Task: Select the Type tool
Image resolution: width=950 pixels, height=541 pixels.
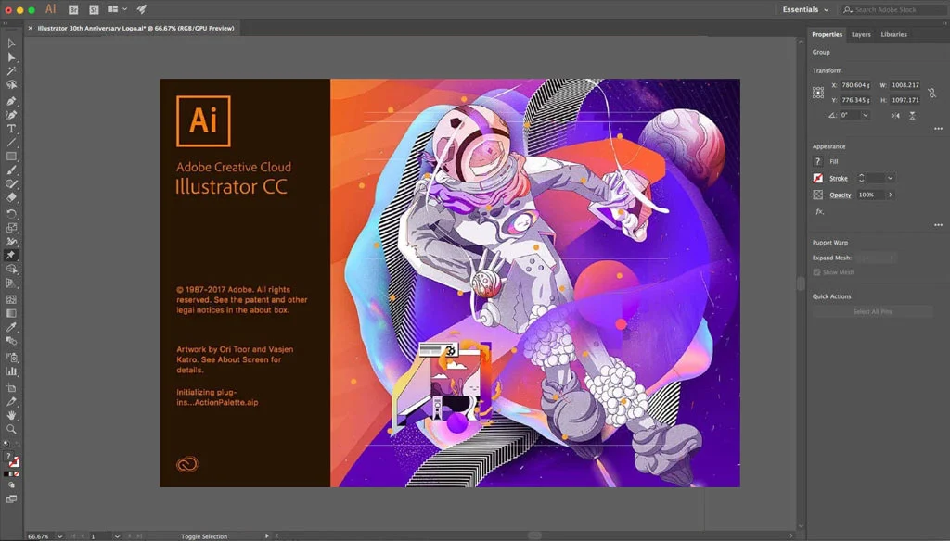Action: coord(11,128)
